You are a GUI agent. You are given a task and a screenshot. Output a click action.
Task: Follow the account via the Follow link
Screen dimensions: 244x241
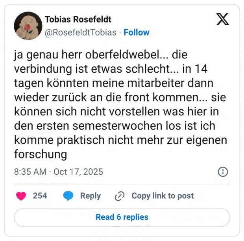click(137, 32)
